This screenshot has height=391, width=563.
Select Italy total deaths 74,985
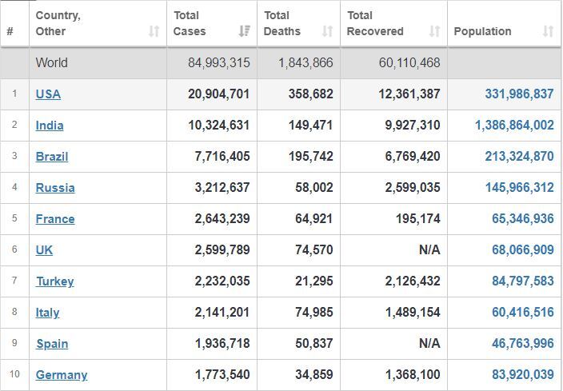point(314,313)
